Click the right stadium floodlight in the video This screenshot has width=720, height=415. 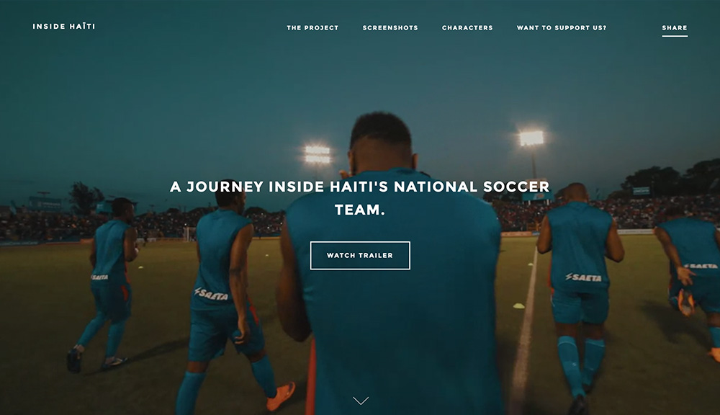(x=531, y=138)
